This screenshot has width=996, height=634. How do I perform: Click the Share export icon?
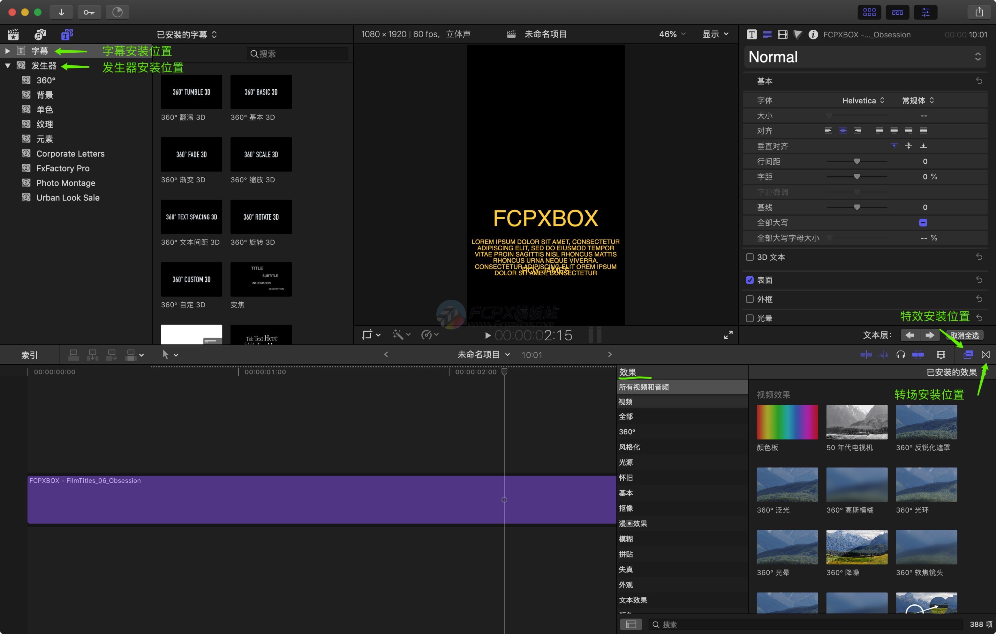click(x=979, y=12)
